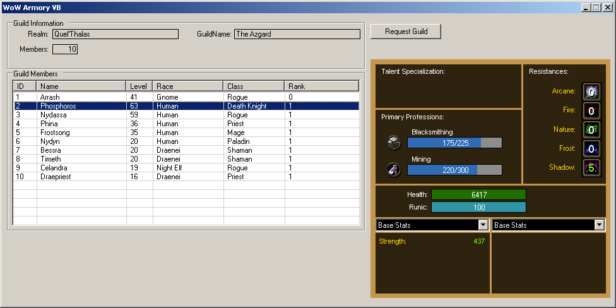Image resolution: width=616 pixels, height=308 pixels.
Task: Select guild member Timeth
Action: tap(187, 159)
